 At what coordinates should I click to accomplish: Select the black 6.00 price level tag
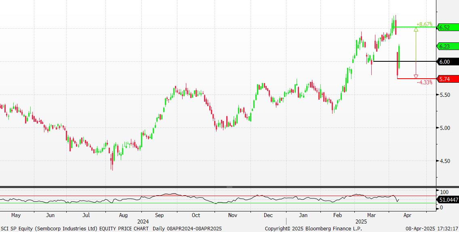[x=446, y=62]
